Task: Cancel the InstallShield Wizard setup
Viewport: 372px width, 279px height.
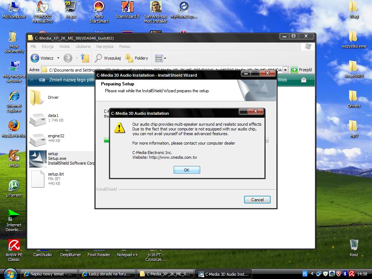Action: (257, 200)
